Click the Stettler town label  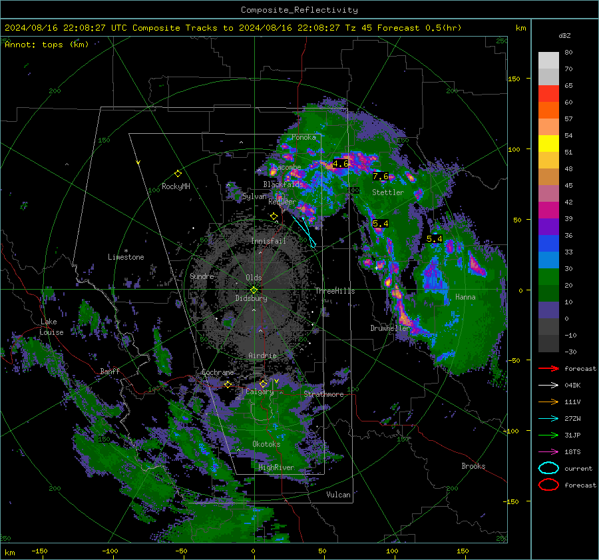(388, 192)
